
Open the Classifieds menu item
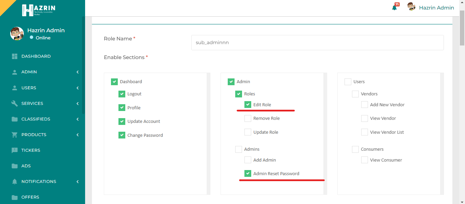point(36,119)
